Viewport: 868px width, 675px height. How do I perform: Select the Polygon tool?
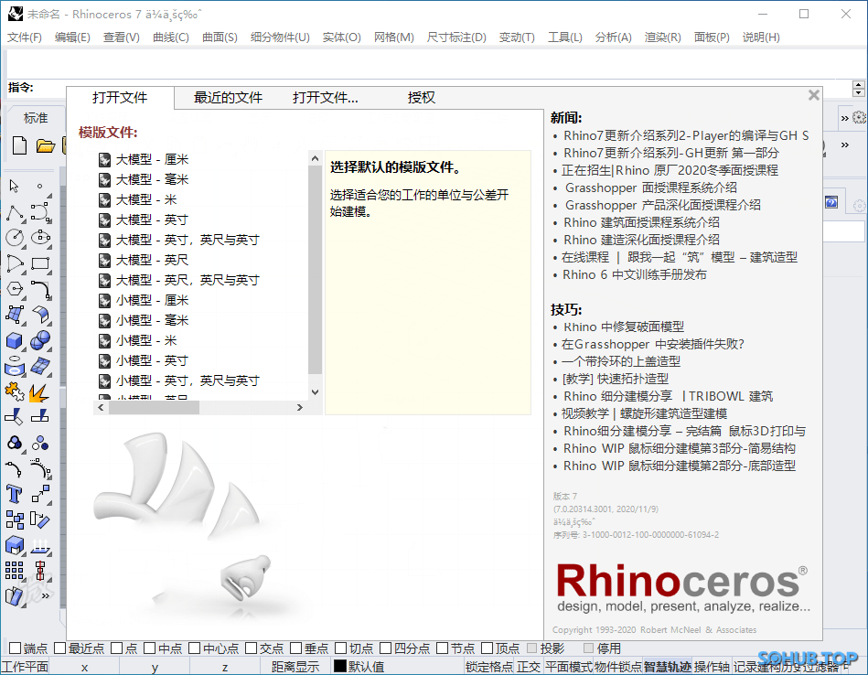click(x=15, y=289)
